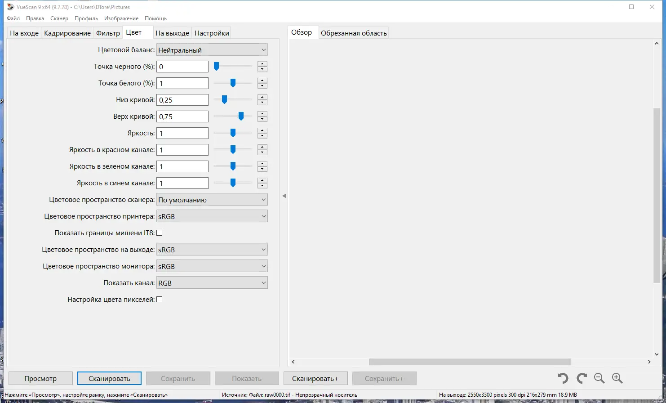
Task: Click the VueScan app icon in title bar
Action: pos(10,7)
